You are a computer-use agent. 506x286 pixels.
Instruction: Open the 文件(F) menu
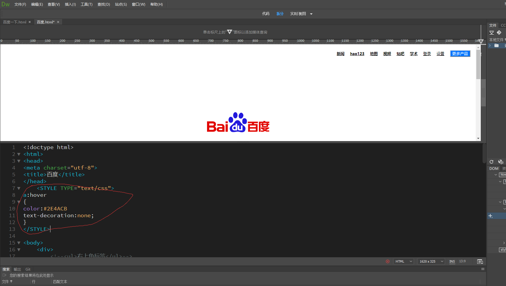[x=20, y=4]
